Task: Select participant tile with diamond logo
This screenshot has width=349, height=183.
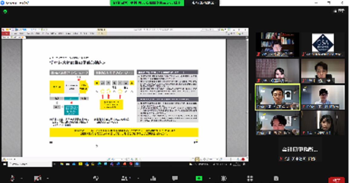Action: 323,45
